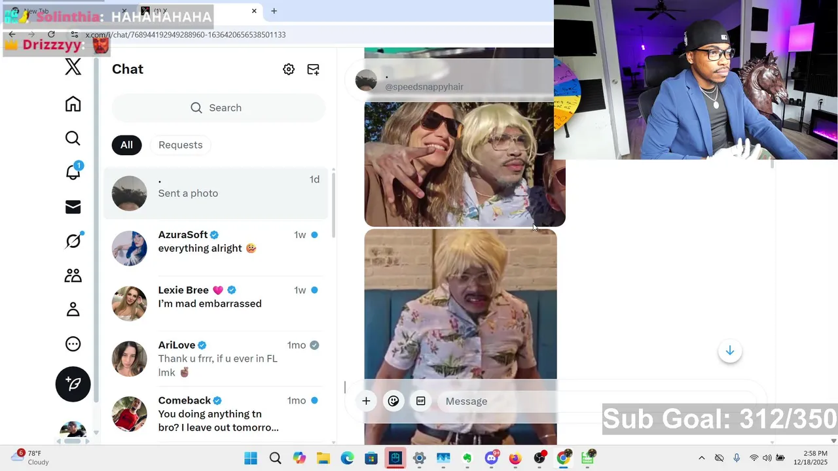Open Communities icon in sidebar
Image resolution: width=838 pixels, height=471 pixels.
tap(73, 275)
